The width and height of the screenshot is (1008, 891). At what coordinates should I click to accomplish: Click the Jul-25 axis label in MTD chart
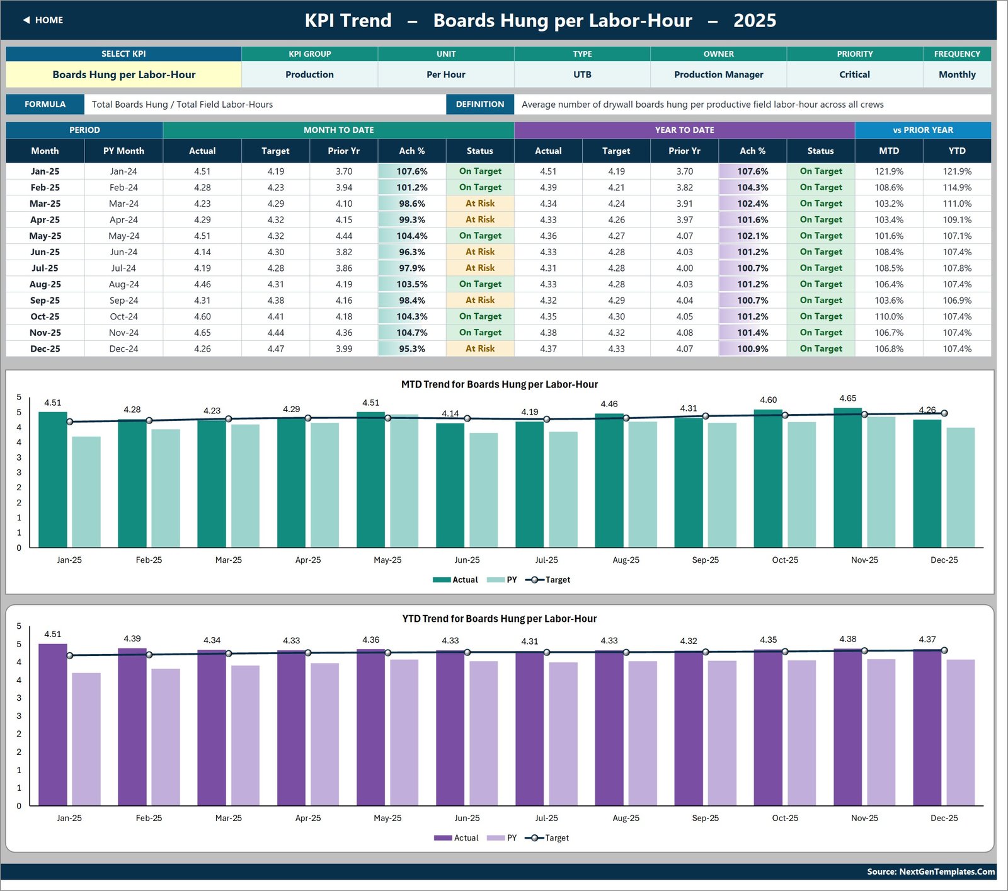[x=546, y=560]
